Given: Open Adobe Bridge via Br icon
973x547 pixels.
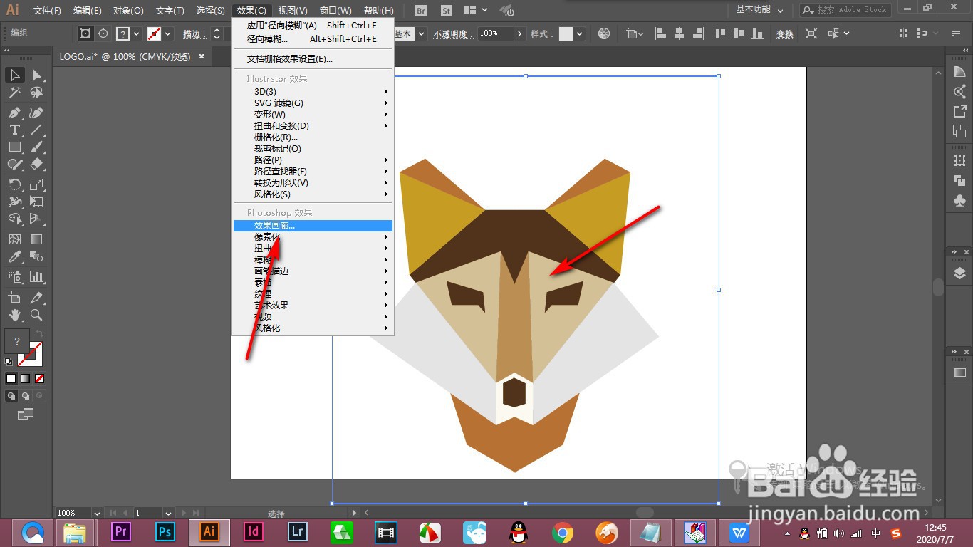Looking at the screenshot, I should coord(421,11).
